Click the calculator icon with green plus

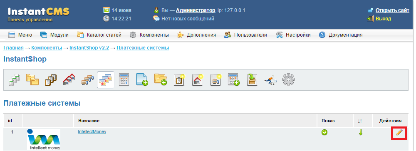tap(233, 79)
